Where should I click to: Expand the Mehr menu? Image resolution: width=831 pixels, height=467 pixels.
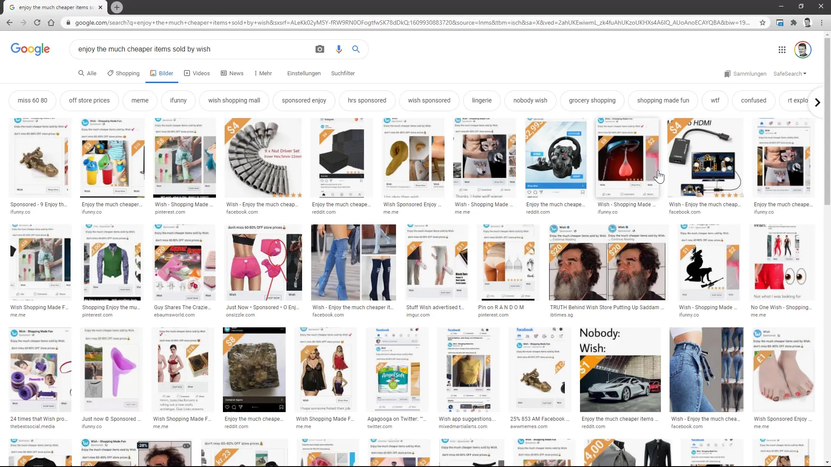263,74
